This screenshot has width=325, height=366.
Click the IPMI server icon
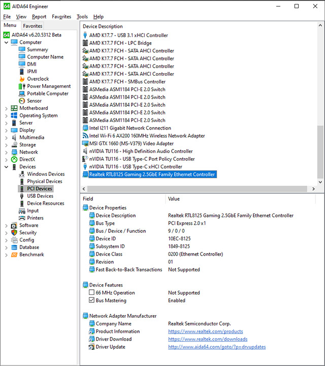[x=22, y=72]
